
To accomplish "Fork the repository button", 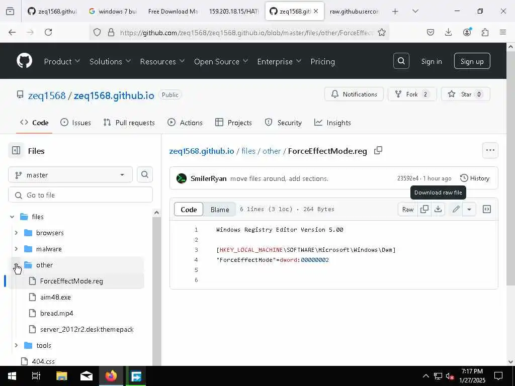I will pyautogui.click(x=412, y=94).
